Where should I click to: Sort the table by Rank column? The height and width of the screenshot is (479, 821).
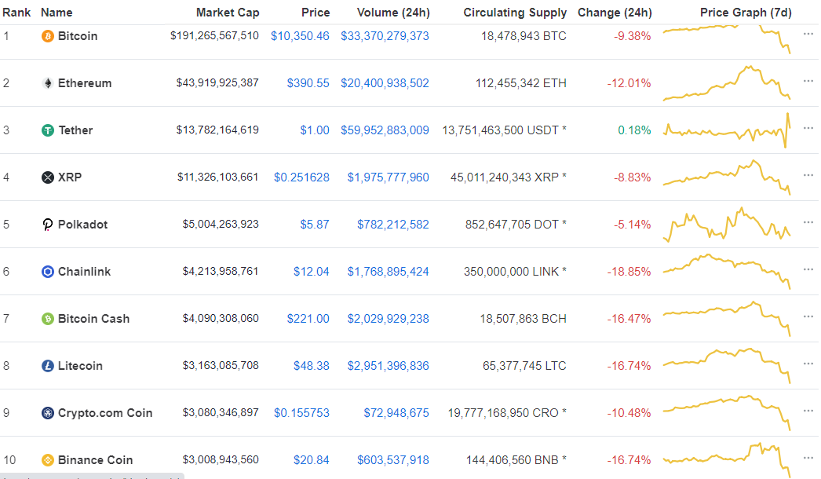(16, 13)
